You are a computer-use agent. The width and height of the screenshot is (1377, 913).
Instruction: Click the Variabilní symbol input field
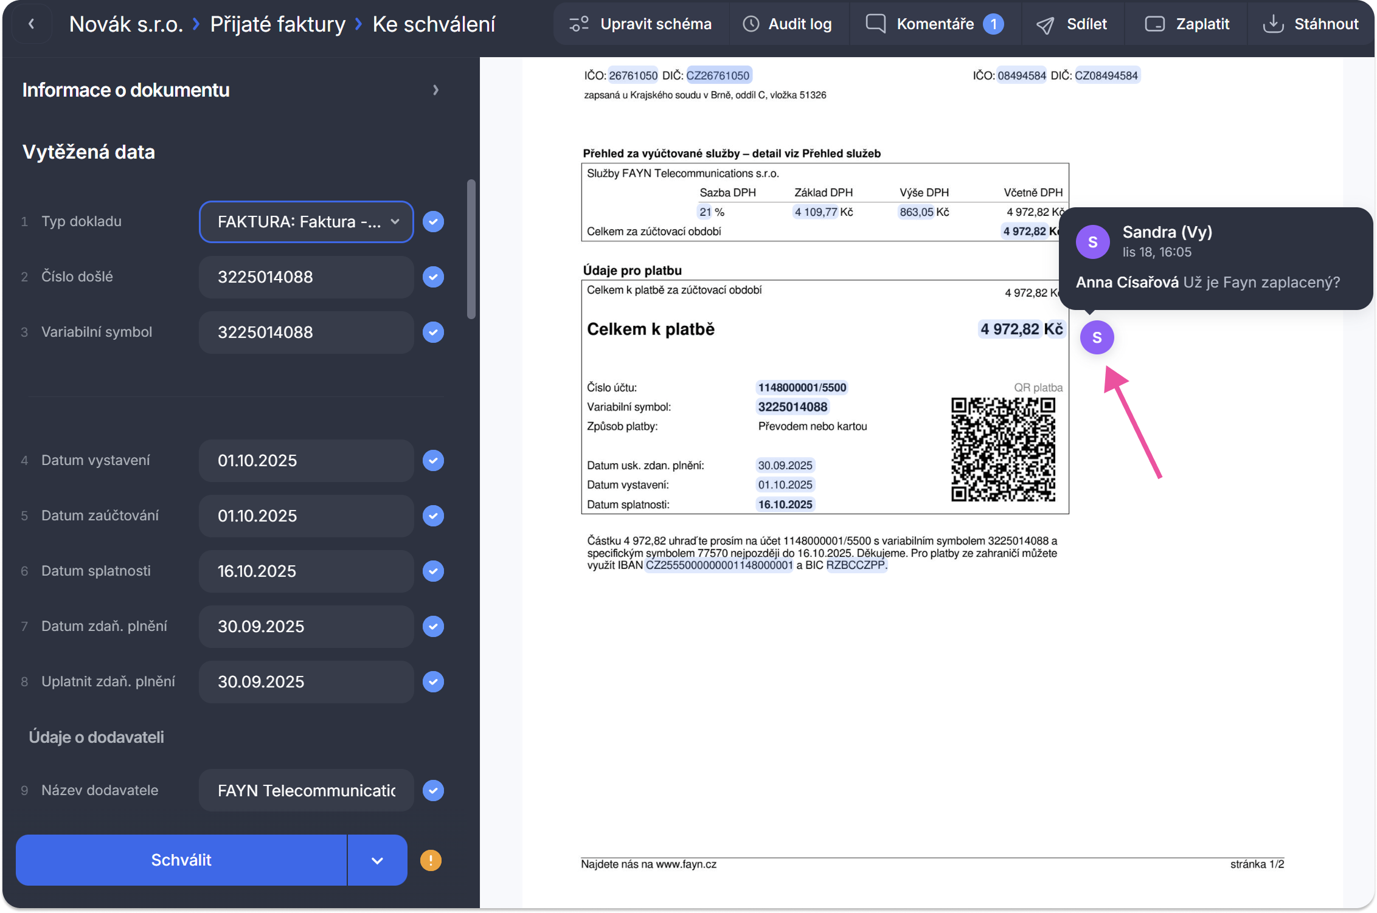[307, 332]
